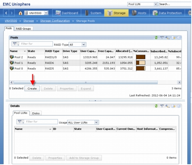Collapse the splitter between Pools and Details
Screen dimensions: 192x165
point(95,101)
